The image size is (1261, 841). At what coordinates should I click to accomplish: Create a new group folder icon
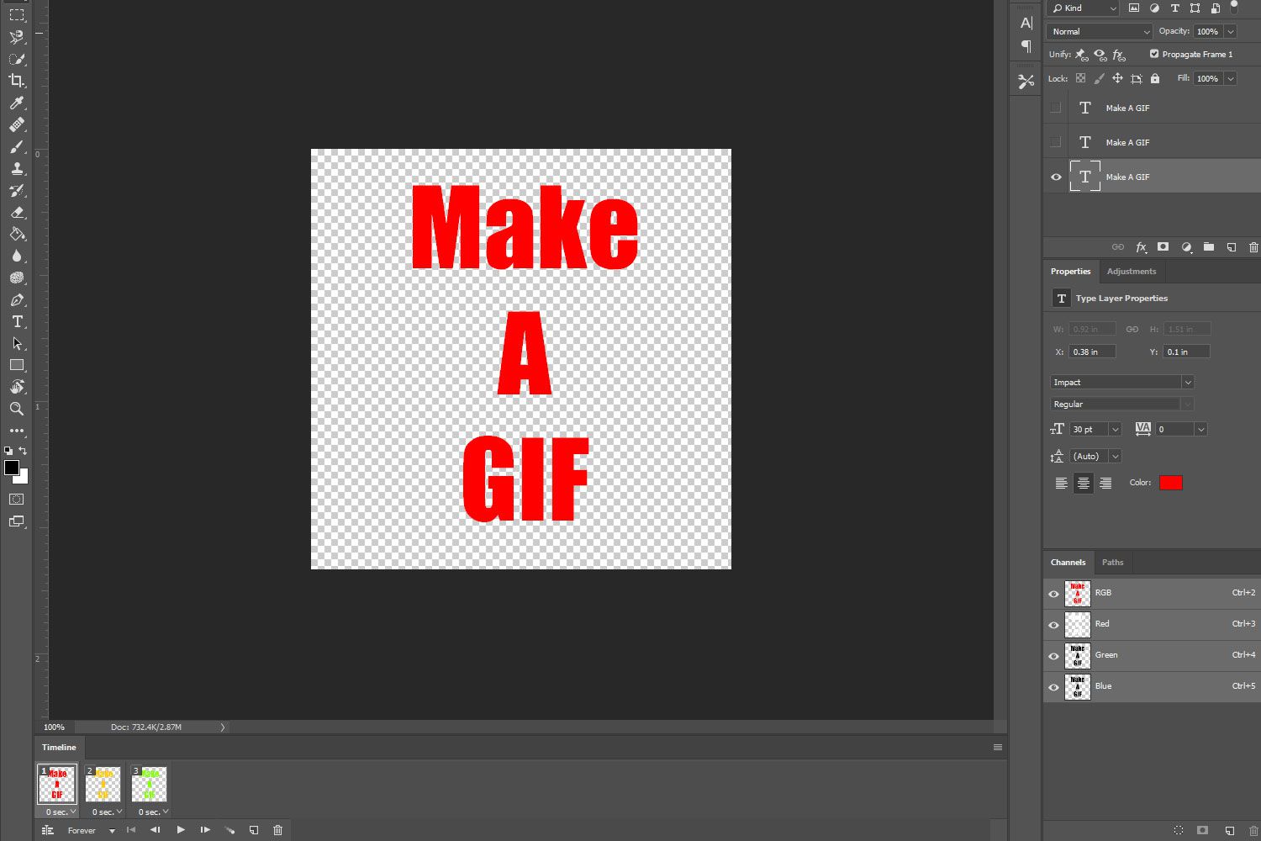1208,247
